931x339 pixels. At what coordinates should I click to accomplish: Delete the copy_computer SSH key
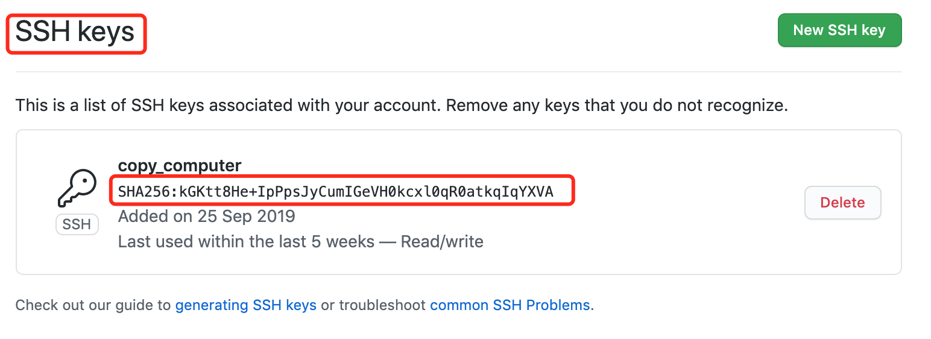tap(843, 203)
